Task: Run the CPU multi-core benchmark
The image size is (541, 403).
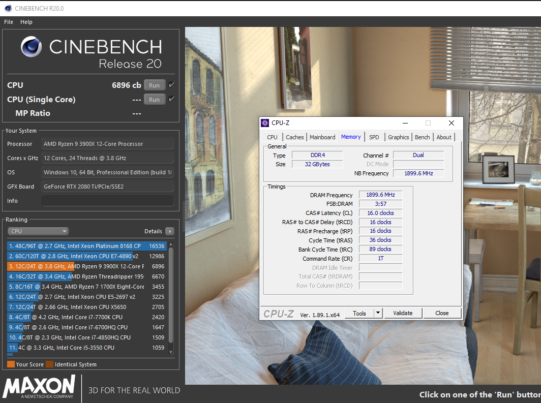Action: [x=154, y=85]
